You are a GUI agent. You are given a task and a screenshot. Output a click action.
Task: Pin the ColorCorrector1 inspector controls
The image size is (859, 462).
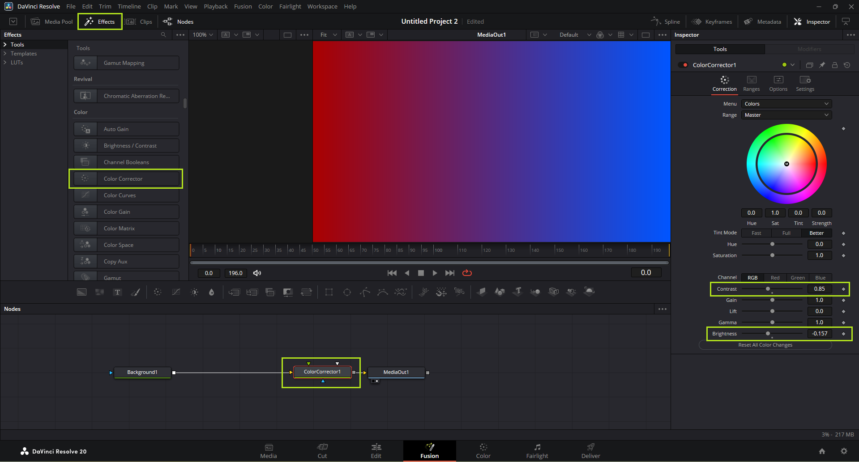click(822, 65)
